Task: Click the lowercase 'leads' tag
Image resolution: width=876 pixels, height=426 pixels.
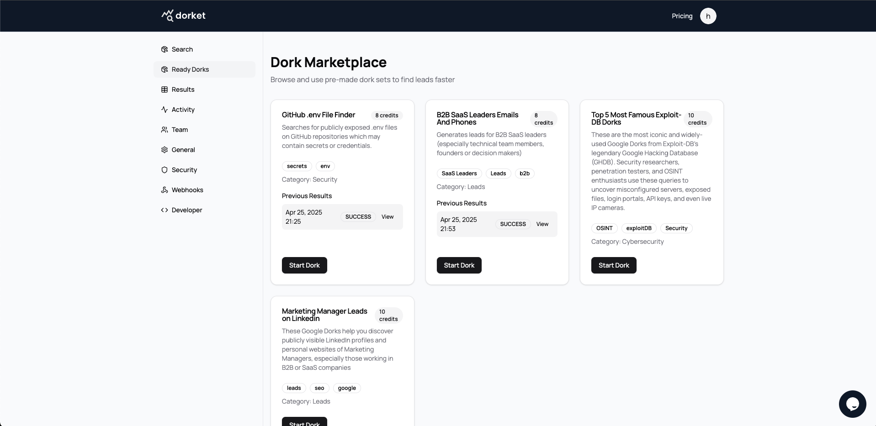Action: (x=294, y=388)
